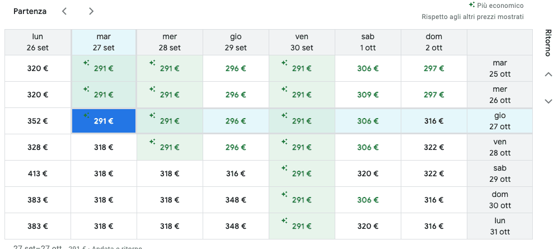The height and width of the screenshot is (249, 553).
Task: Show later return dates down chevron
Action: click(548, 101)
